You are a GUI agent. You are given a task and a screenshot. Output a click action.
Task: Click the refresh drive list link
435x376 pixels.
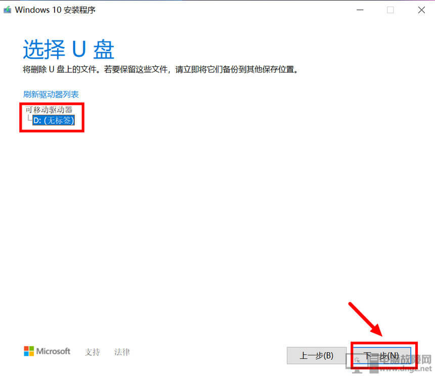tap(51, 94)
